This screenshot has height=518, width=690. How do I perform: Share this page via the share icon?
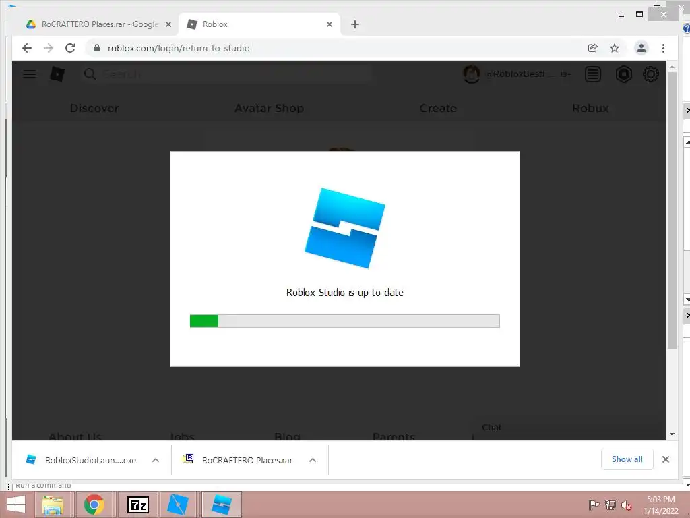coord(593,48)
